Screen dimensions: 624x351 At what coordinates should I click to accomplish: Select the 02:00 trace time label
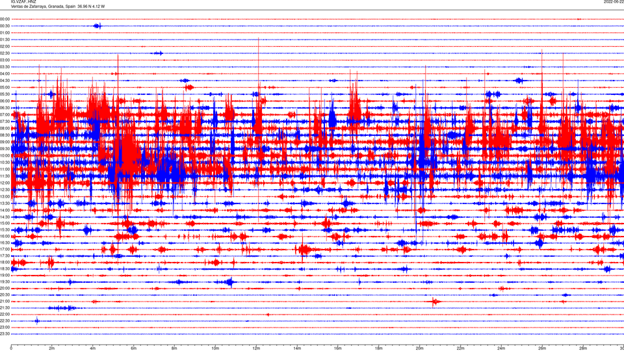coord(5,47)
